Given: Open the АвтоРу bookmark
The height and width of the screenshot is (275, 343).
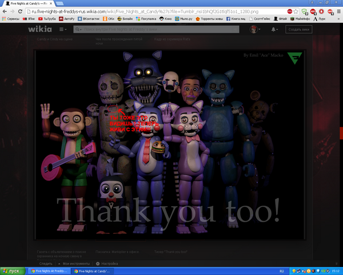Looking at the screenshot, I should [x=67, y=19].
